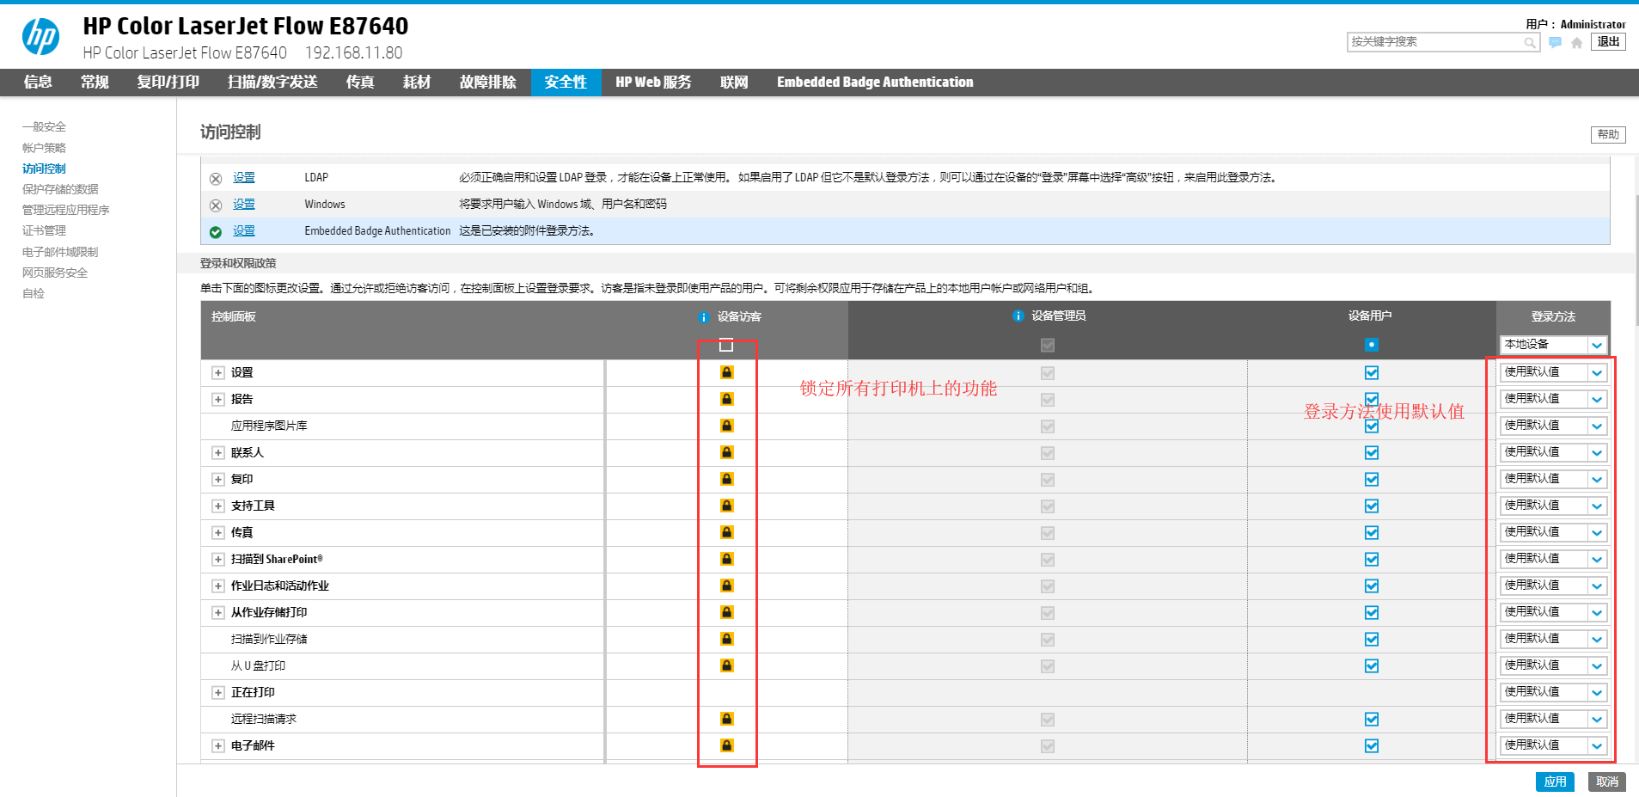The height and width of the screenshot is (797, 1639).
Task: Open 帐户策略 in the sidebar
Action: [44, 148]
